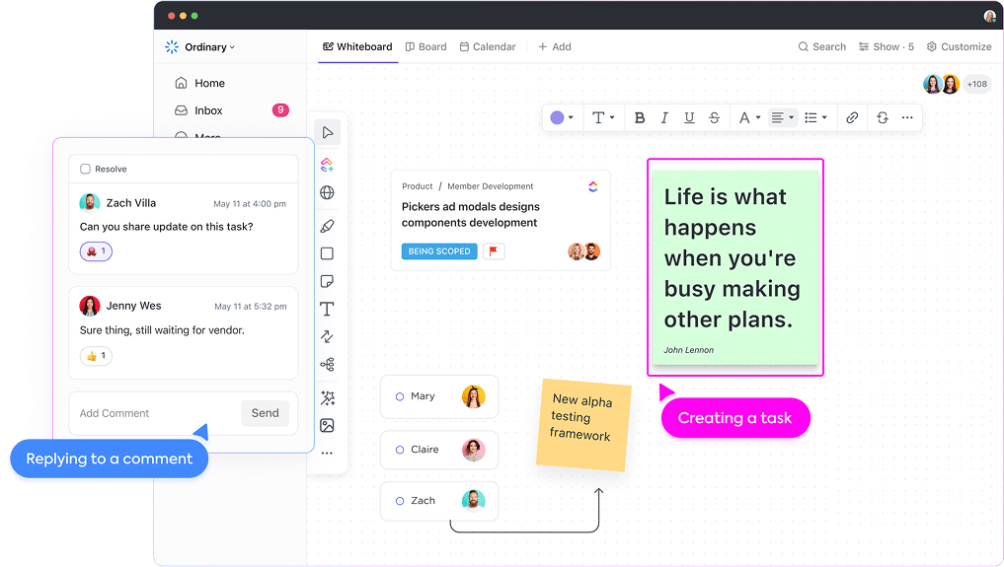Open the font color dropdown
This screenshot has width=1004, height=567.
point(749,117)
